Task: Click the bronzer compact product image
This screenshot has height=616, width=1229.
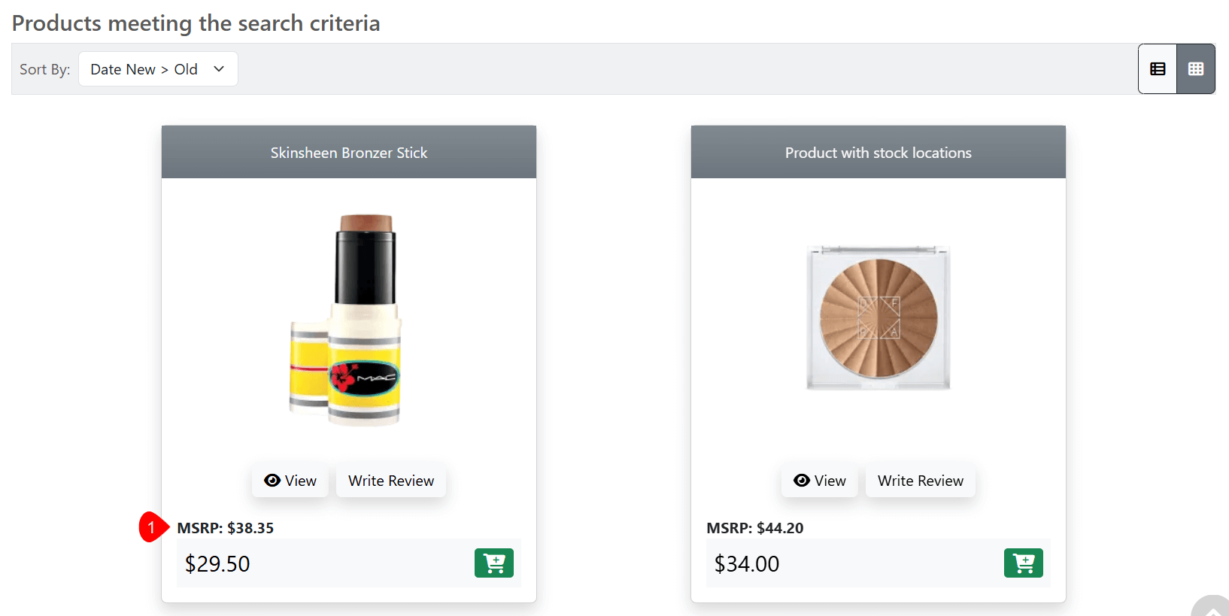Action: coord(879,317)
